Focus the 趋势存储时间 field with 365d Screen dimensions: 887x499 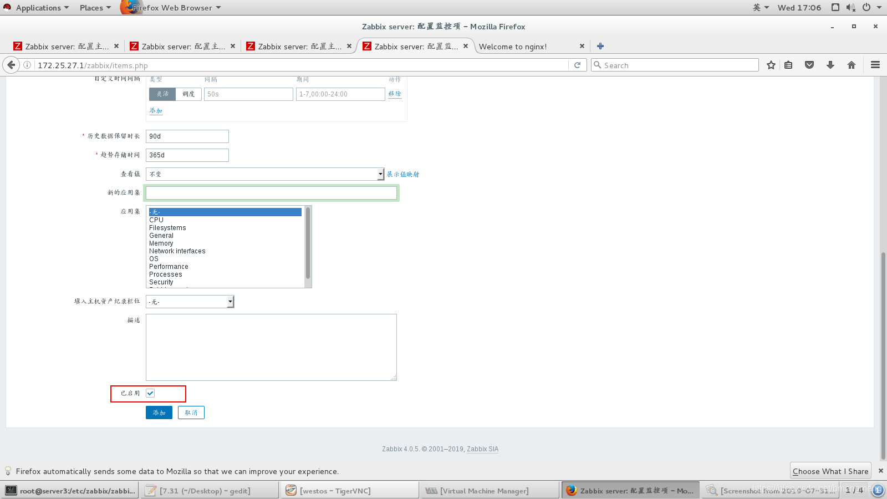tap(187, 155)
